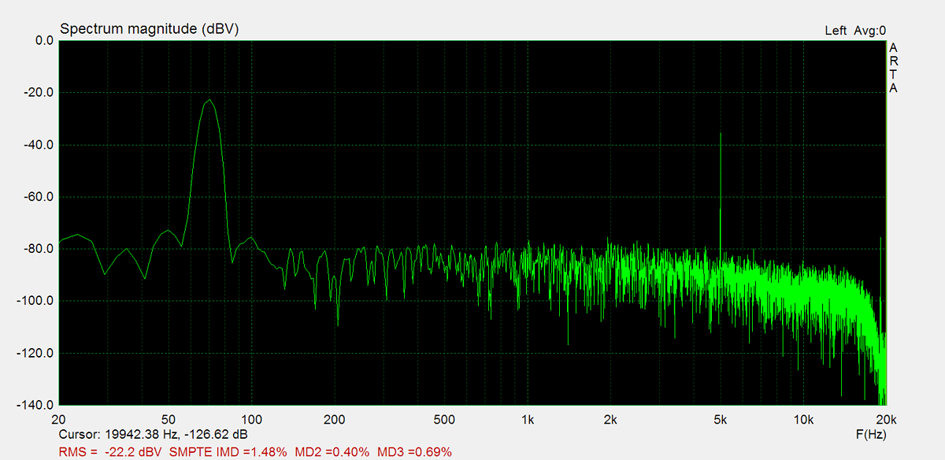Click the 1k frequency axis label

click(x=528, y=418)
